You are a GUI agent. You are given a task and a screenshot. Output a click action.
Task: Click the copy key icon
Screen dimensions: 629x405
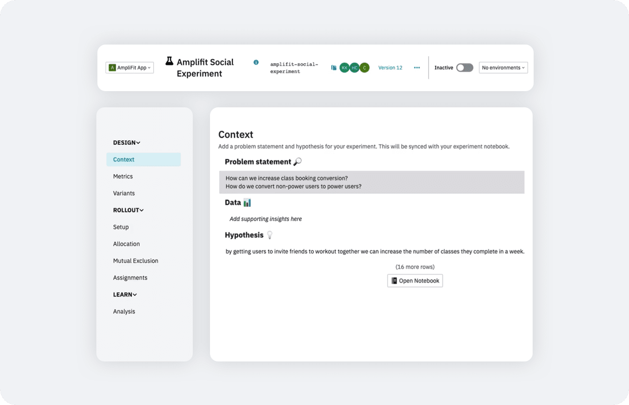(334, 67)
